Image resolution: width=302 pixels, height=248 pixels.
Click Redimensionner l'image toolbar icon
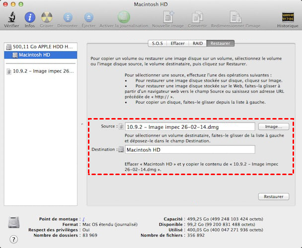click(236, 17)
